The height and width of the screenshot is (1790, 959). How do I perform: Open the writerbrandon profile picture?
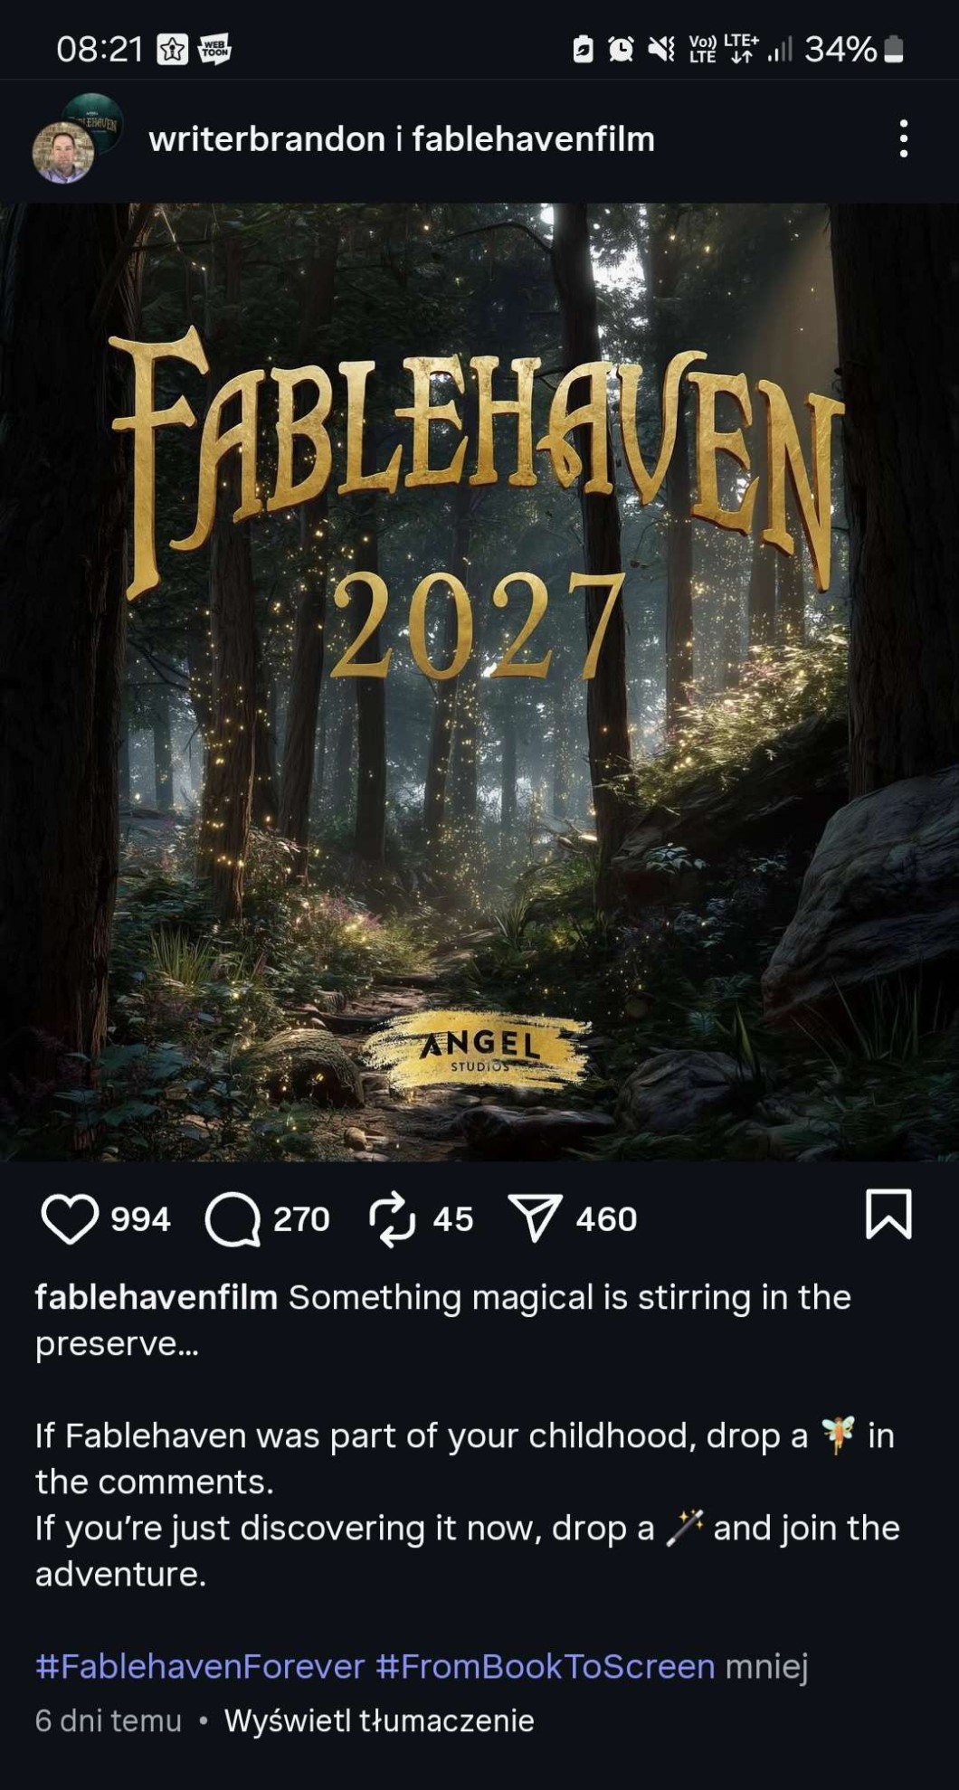coord(63,151)
